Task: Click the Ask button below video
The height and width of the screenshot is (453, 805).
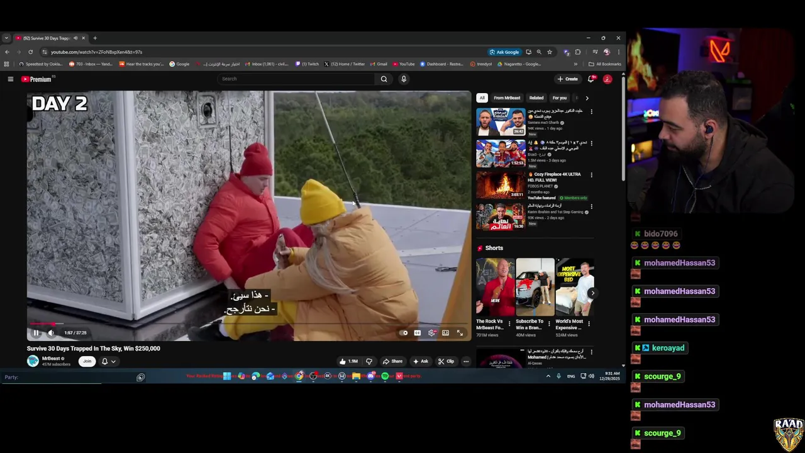Action: (x=421, y=361)
